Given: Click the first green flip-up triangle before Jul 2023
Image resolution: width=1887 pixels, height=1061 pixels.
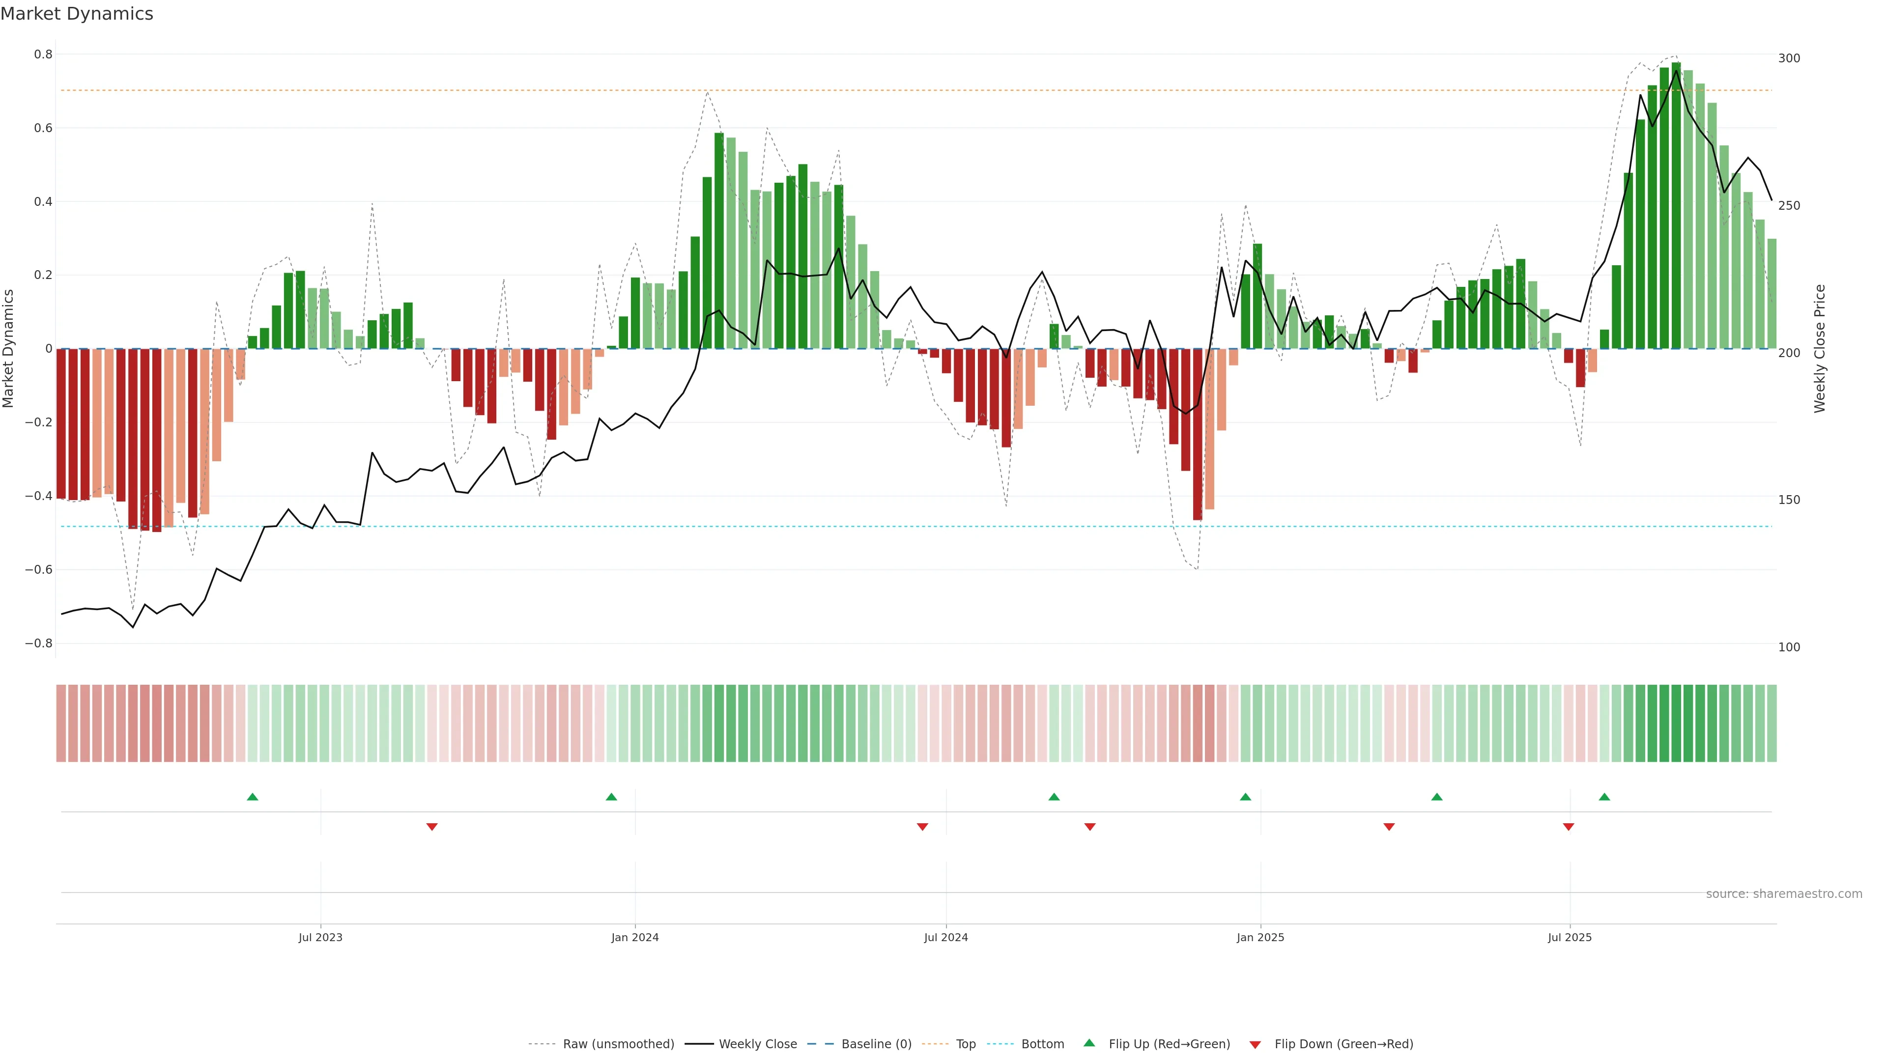Looking at the screenshot, I should [x=253, y=797].
